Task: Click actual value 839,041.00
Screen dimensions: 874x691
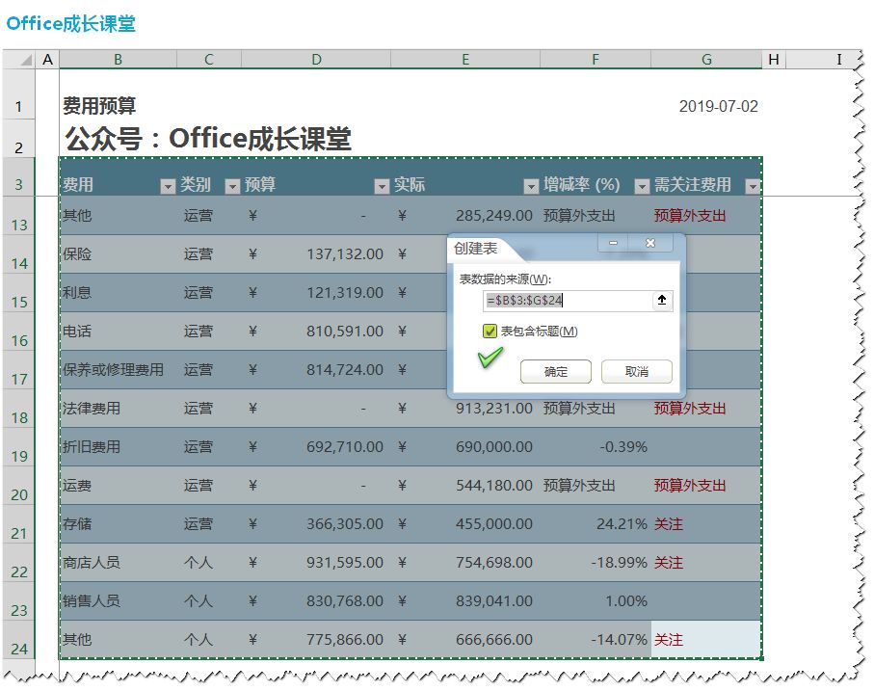Action: point(494,601)
